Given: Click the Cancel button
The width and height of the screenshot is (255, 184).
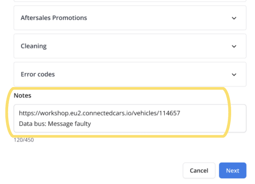Looking at the screenshot, I should pos(199,171).
